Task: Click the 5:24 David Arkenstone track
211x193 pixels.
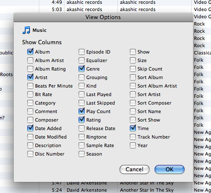Action: (105, 190)
